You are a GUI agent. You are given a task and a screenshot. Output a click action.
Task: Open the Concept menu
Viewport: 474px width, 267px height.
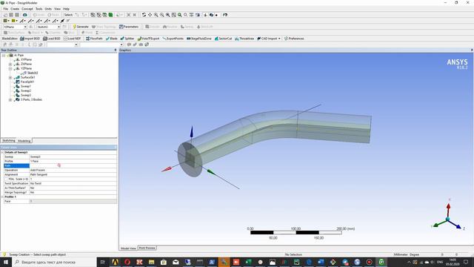tap(27, 9)
